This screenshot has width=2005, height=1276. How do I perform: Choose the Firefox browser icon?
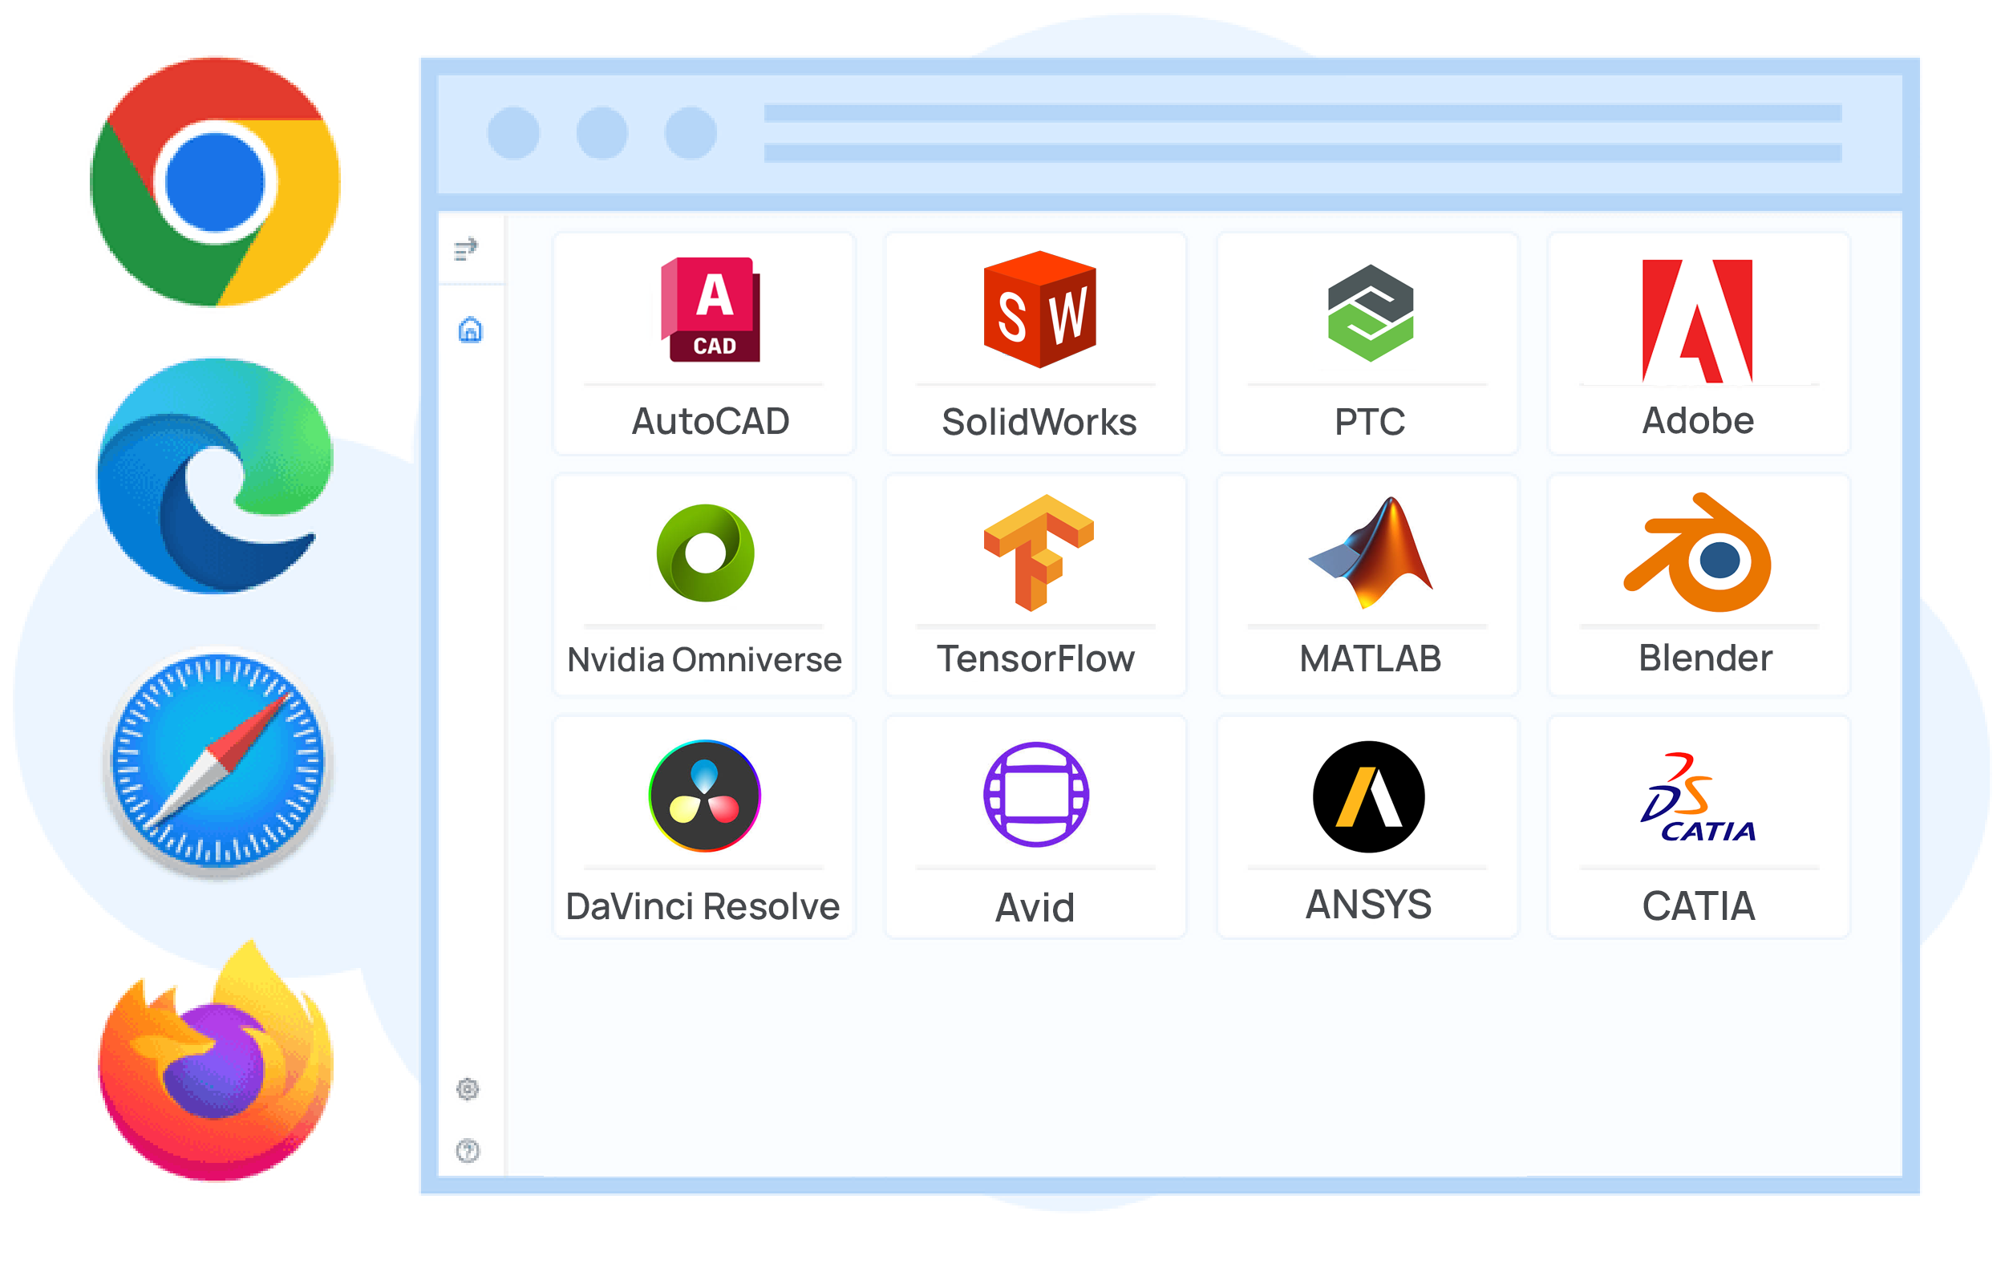(x=216, y=1062)
